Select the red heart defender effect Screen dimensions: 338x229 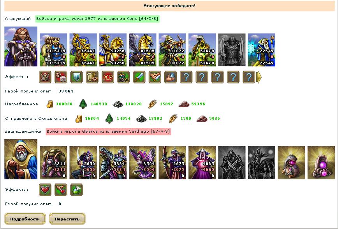tap(45, 190)
